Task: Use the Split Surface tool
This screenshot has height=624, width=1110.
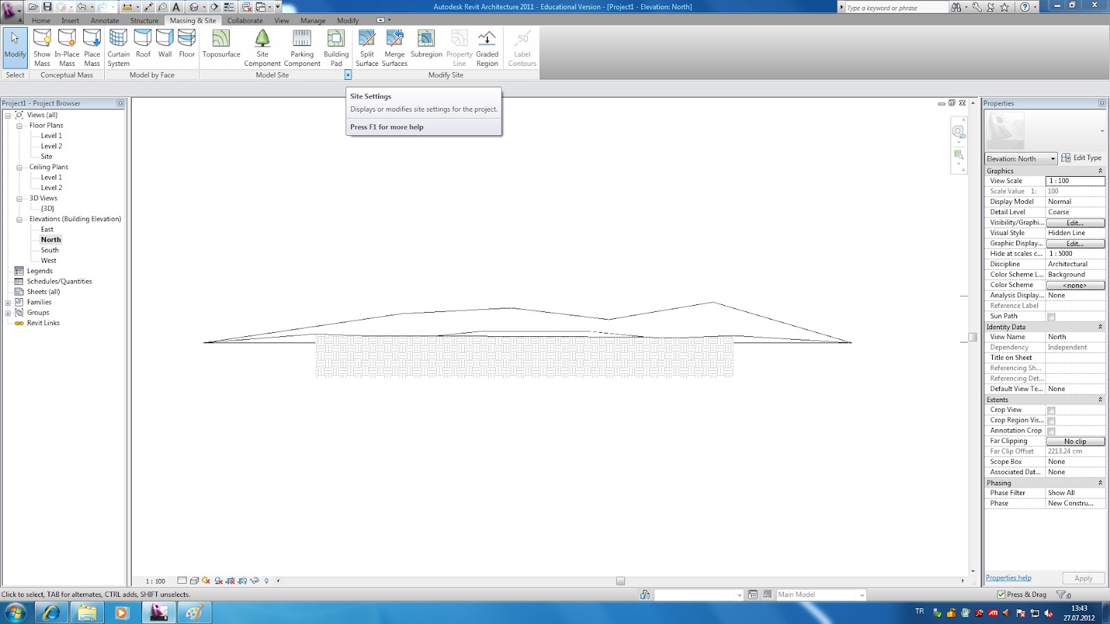Action: (x=367, y=48)
